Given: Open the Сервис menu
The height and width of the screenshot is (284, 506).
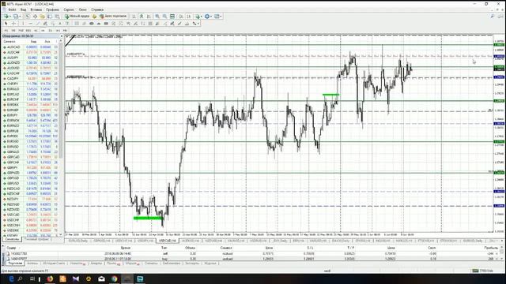Looking at the screenshot, I should (69, 9).
